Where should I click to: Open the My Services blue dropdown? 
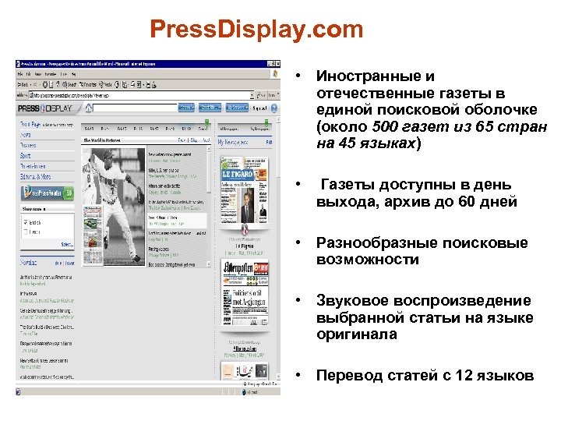[238, 108]
